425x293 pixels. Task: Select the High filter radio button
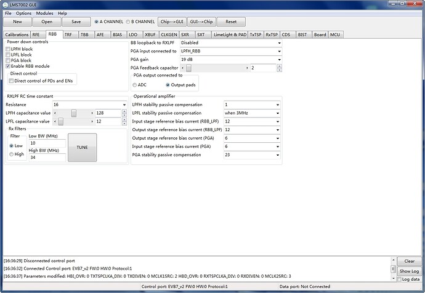(11, 154)
